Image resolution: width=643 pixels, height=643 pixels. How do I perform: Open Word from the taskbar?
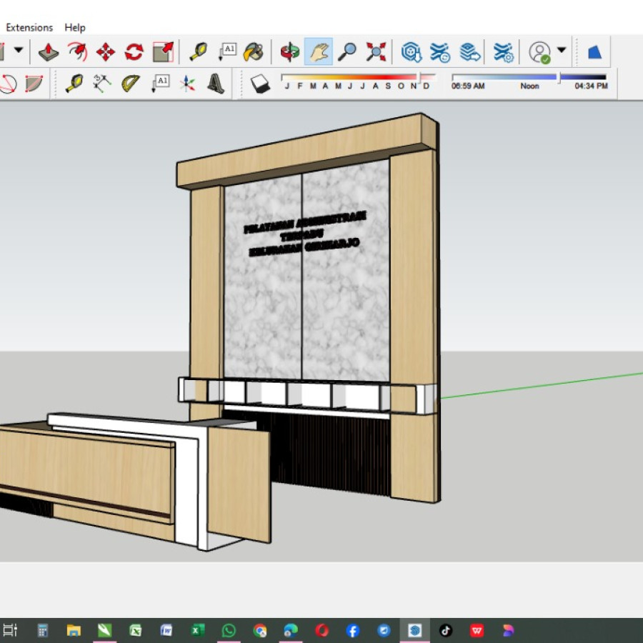pyautogui.click(x=166, y=630)
